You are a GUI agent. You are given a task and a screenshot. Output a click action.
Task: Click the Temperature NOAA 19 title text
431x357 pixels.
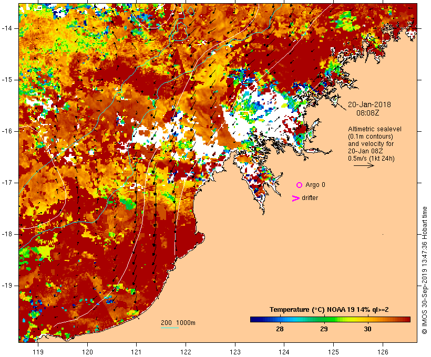pos(329,310)
